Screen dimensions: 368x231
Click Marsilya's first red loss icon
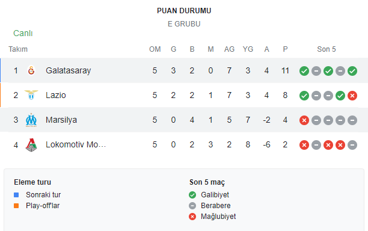pos(304,120)
